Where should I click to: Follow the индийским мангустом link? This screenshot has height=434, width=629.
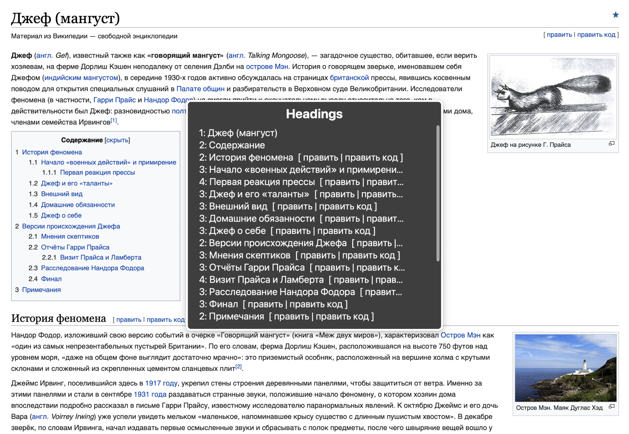tap(81, 78)
